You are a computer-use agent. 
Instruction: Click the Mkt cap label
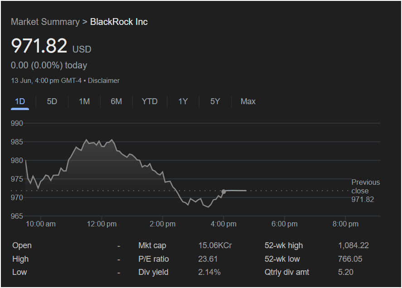point(152,245)
